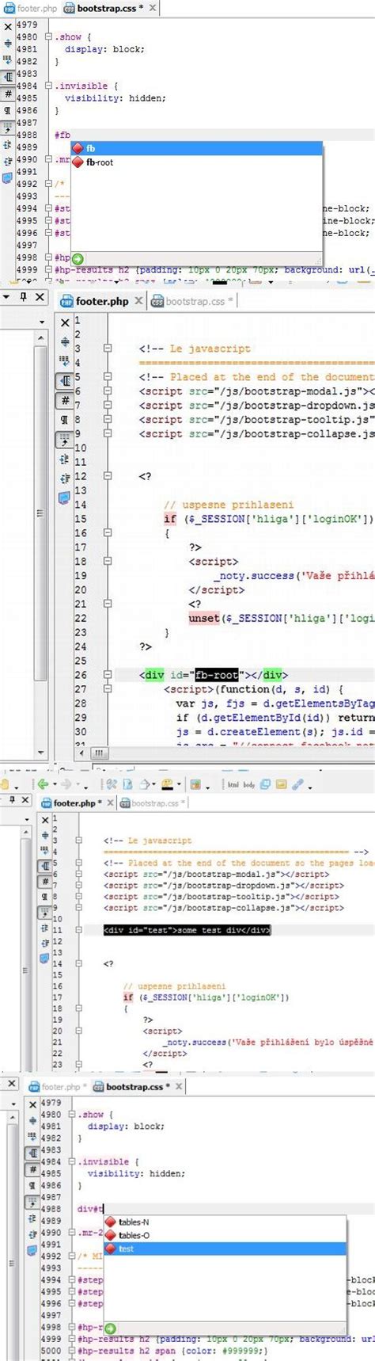Select the 'fb-root' autocomplete suggestion
The image size is (375, 1361).
pyautogui.click(x=196, y=162)
